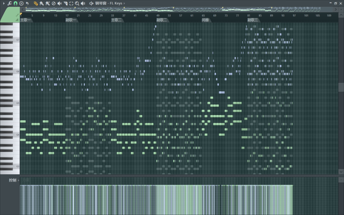
Task: Jump to the 间奏 section marker
Action: point(205,20)
